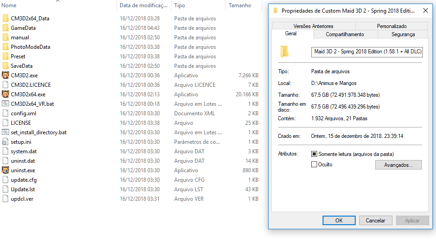
Task: Select the PhotoModeData folder icon
Action: coord(5,47)
